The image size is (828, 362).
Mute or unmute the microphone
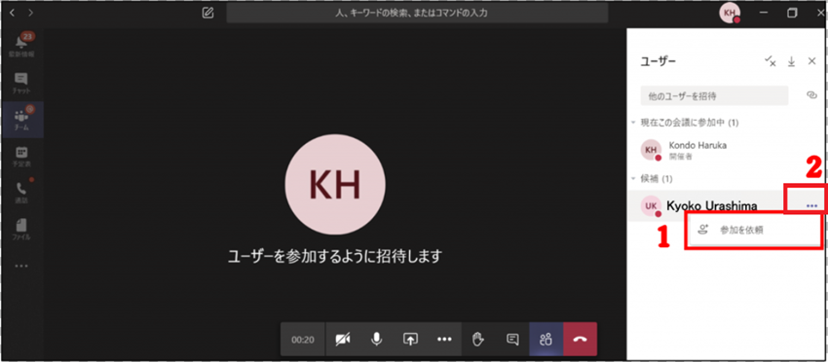tap(376, 340)
